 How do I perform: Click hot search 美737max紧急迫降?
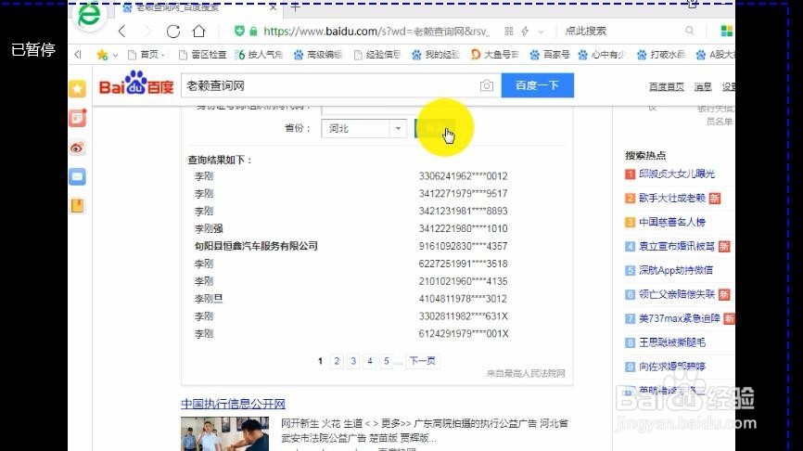tap(679, 318)
